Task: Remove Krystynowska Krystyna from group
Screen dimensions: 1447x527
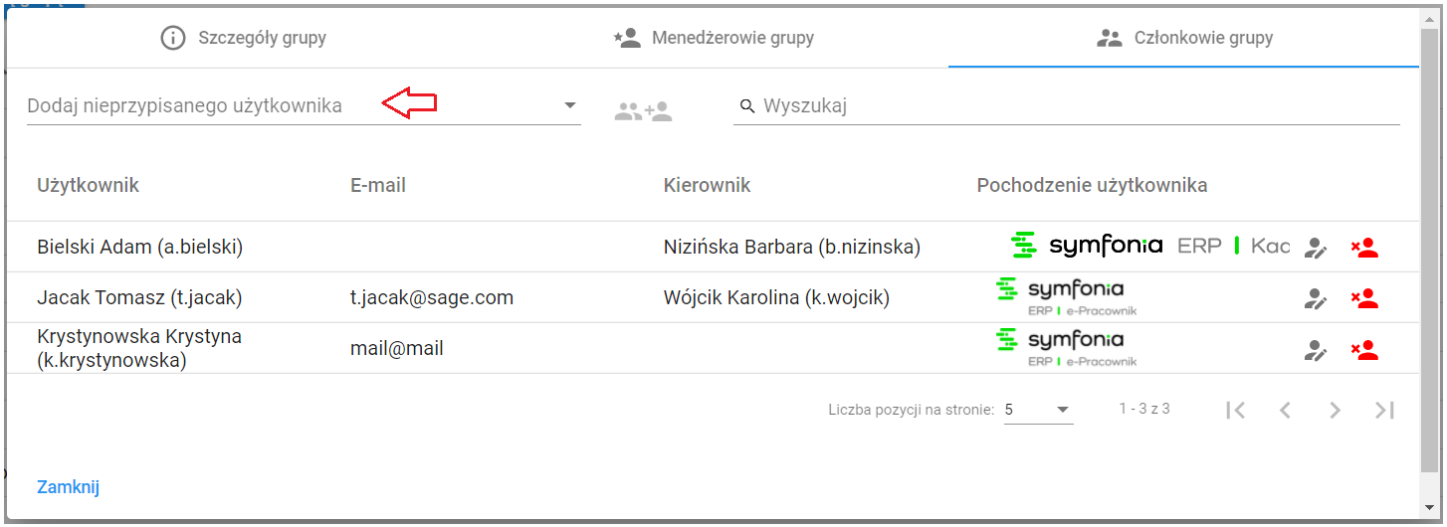Action: coord(1365,349)
